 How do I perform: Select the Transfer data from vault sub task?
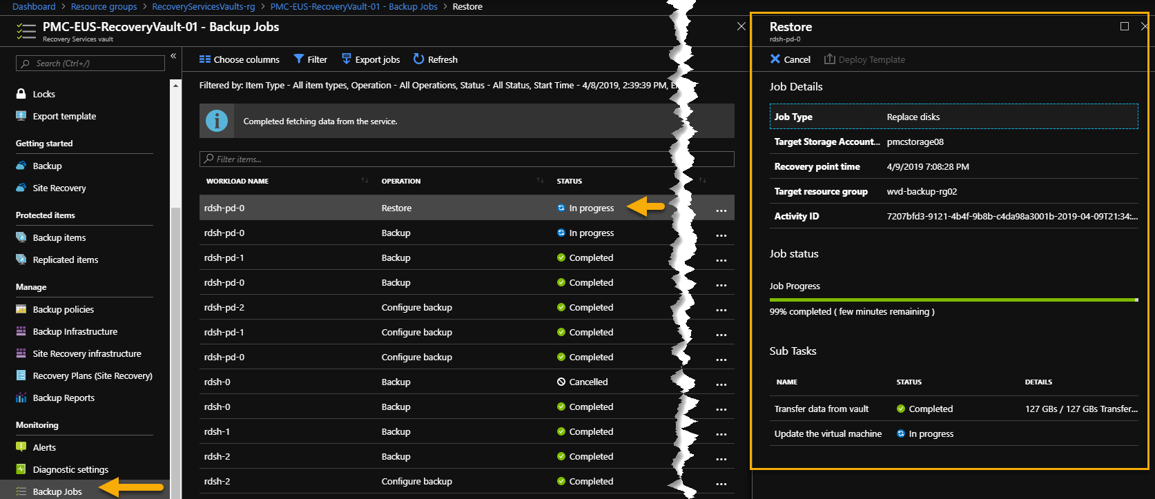(x=954, y=409)
